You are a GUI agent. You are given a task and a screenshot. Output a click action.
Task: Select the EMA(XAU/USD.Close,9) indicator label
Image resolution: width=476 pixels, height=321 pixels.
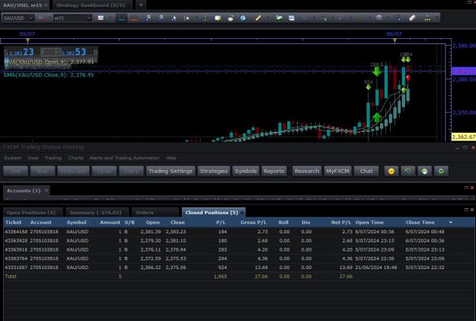point(49,75)
